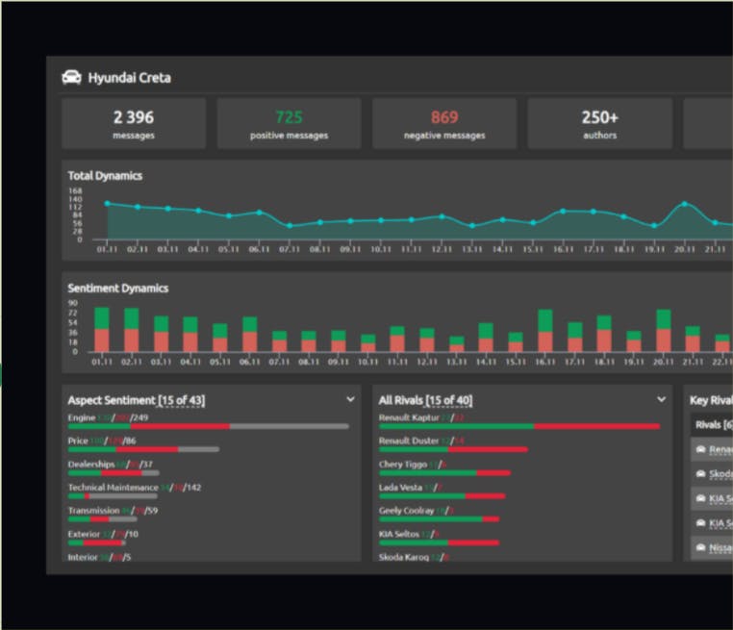Select the 725 positive messages card
Image resolution: width=733 pixels, height=630 pixels.
tap(289, 123)
